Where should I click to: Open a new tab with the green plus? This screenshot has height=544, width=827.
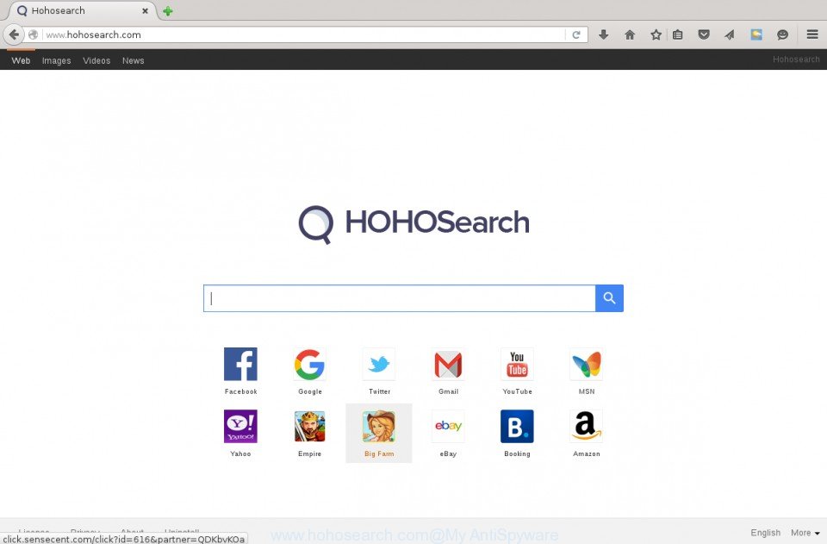coord(168,11)
